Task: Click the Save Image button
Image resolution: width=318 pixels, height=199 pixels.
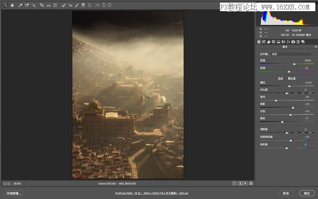Action: point(14,193)
